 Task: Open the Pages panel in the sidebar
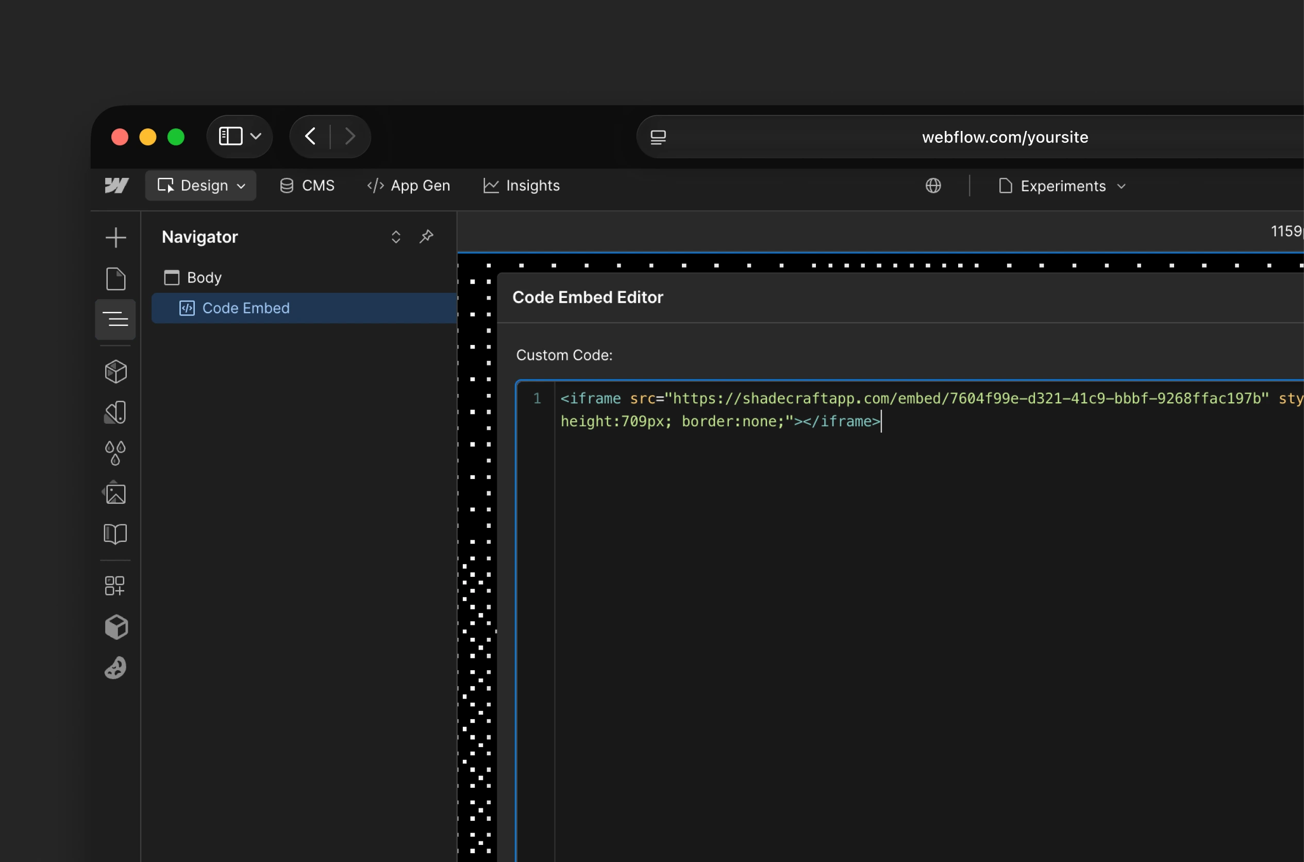[115, 279]
